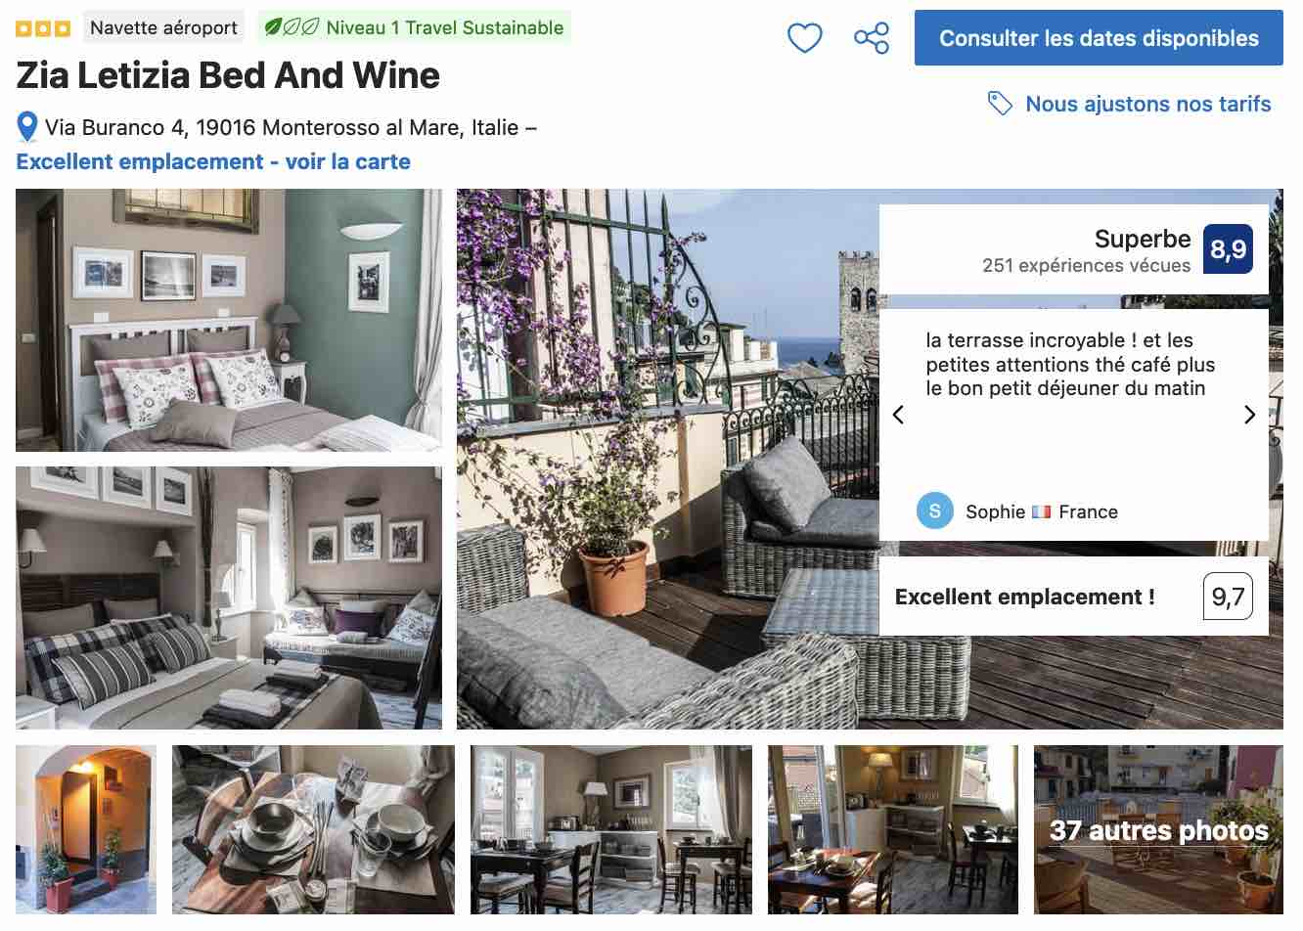Click Sophie's avatar circle
The image size is (1303, 931).
coord(935,510)
